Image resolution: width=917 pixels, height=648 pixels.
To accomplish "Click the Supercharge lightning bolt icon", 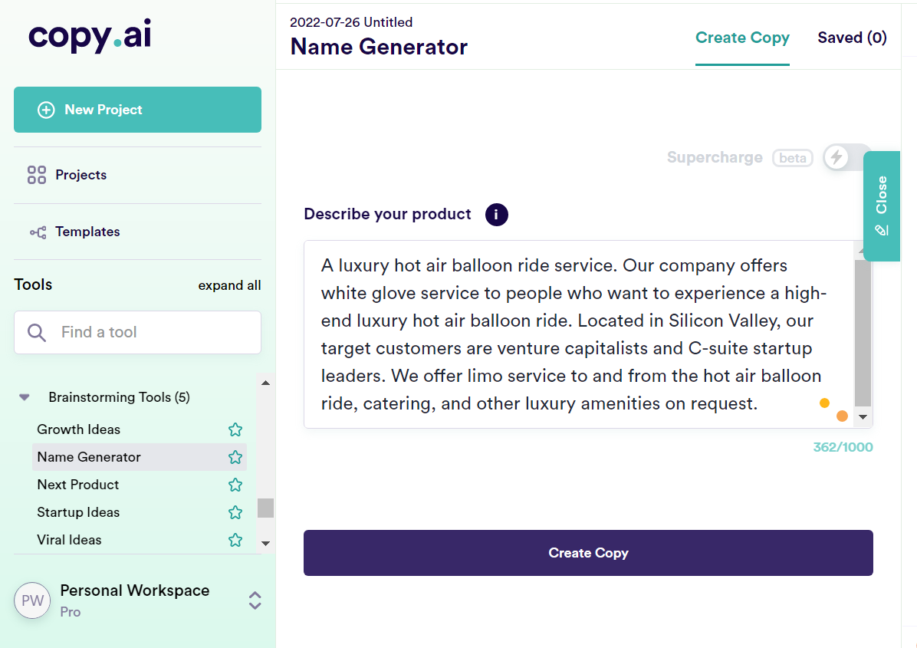I will tap(836, 157).
